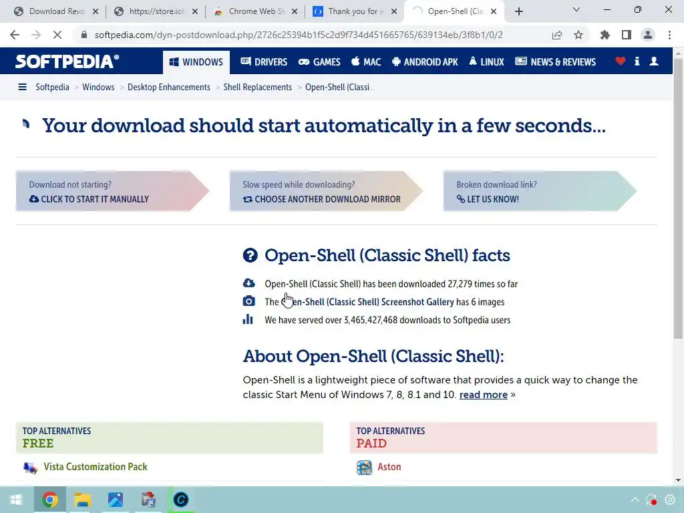
Task: Open the settings gear in system tray
Action: coord(669,500)
